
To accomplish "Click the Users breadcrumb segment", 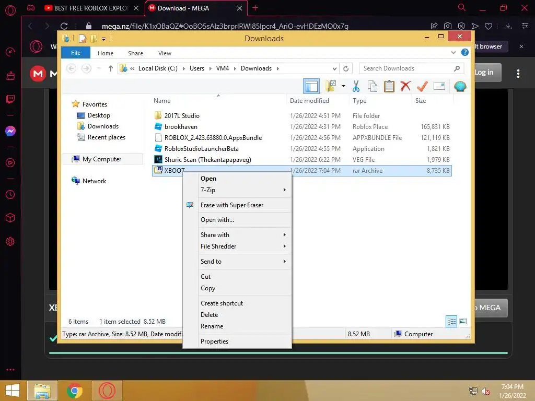I will pyautogui.click(x=197, y=68).
